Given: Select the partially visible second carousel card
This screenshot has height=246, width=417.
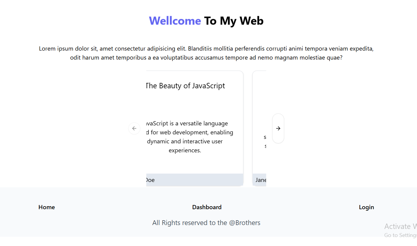Looking at the screenshot, I should pyautogui.click(x=260, y=128).
